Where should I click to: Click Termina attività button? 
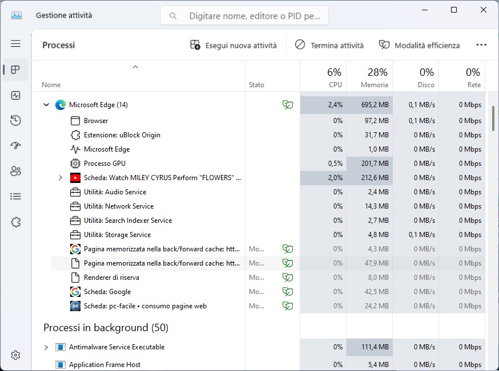pyautogui.click(x=329, y=45)
